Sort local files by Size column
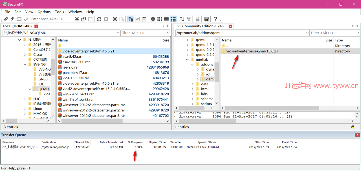This screenshot has height=171, width=361. [x=151, y=40]
